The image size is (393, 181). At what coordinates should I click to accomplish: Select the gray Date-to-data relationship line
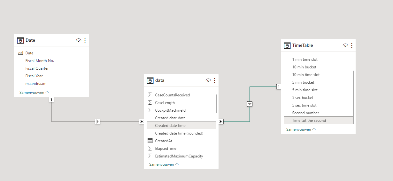[x=73, y=122]
